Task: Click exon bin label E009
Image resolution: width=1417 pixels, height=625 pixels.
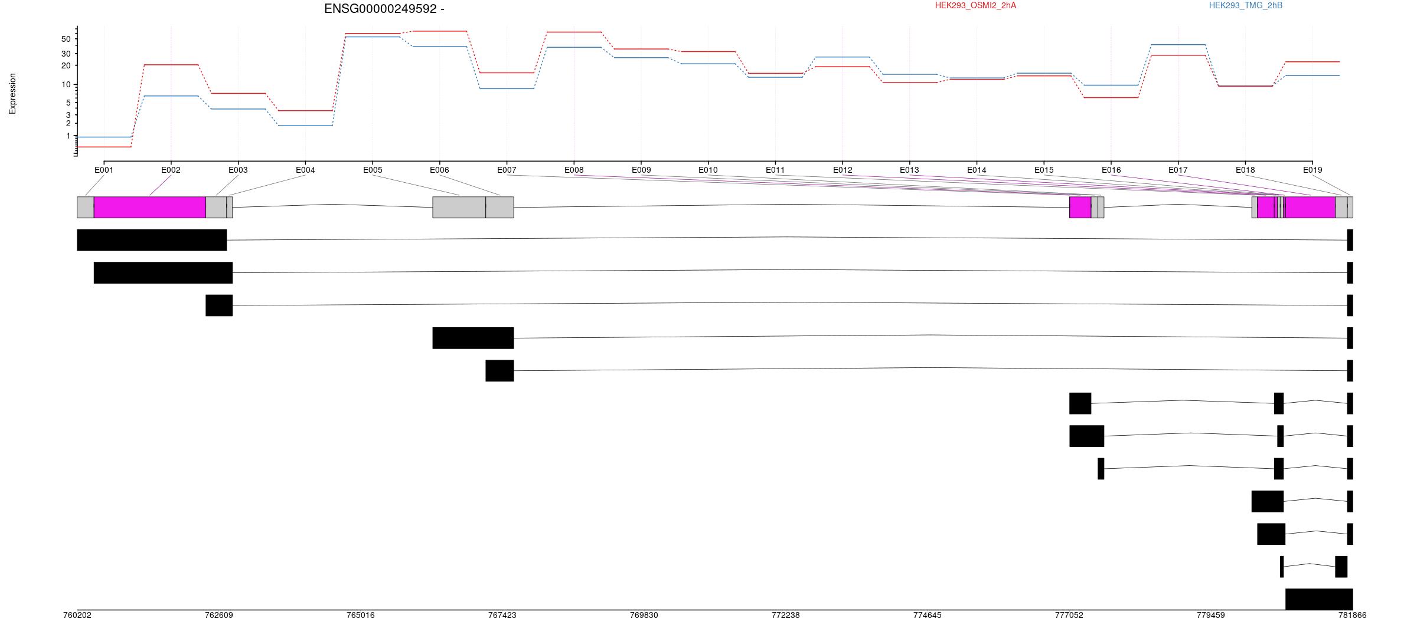Action: tap(641, 170)
